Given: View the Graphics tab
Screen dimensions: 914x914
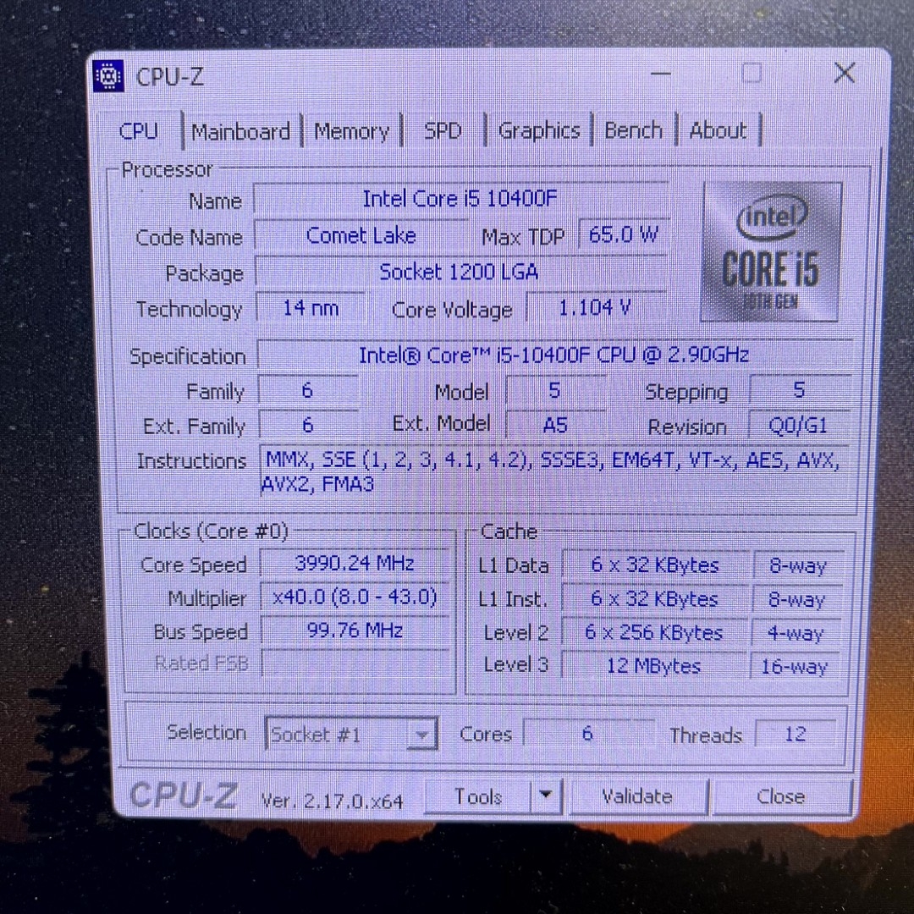Looking at the screenshot, I should (538, 131).
